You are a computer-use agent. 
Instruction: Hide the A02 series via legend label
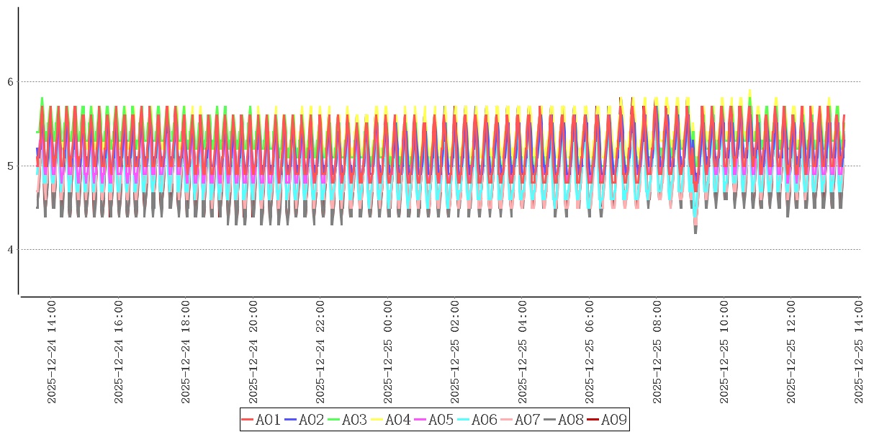[311, 420]
